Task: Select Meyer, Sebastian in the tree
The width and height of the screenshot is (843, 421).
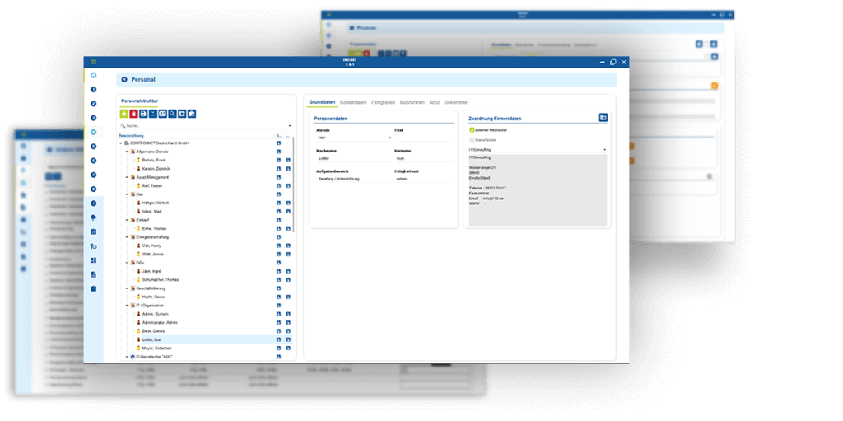Action: [x=158, y=348]
